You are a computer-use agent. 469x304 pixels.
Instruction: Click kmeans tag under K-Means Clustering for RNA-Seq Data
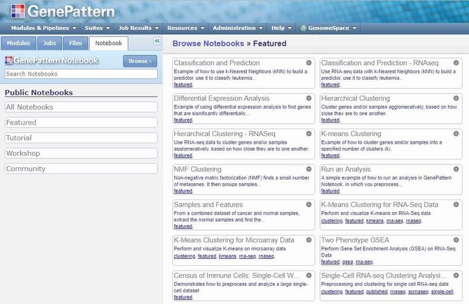pyautogui.click(x=375, y=221)
